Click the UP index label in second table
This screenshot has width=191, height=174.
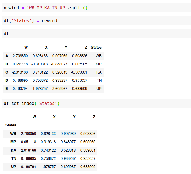14,167
